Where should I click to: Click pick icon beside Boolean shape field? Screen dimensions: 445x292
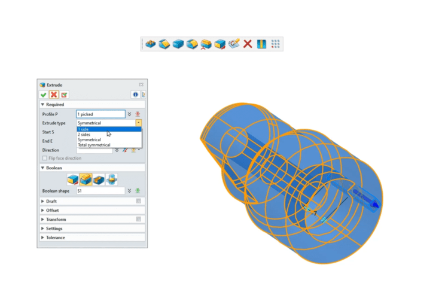(x=138, y=191)
